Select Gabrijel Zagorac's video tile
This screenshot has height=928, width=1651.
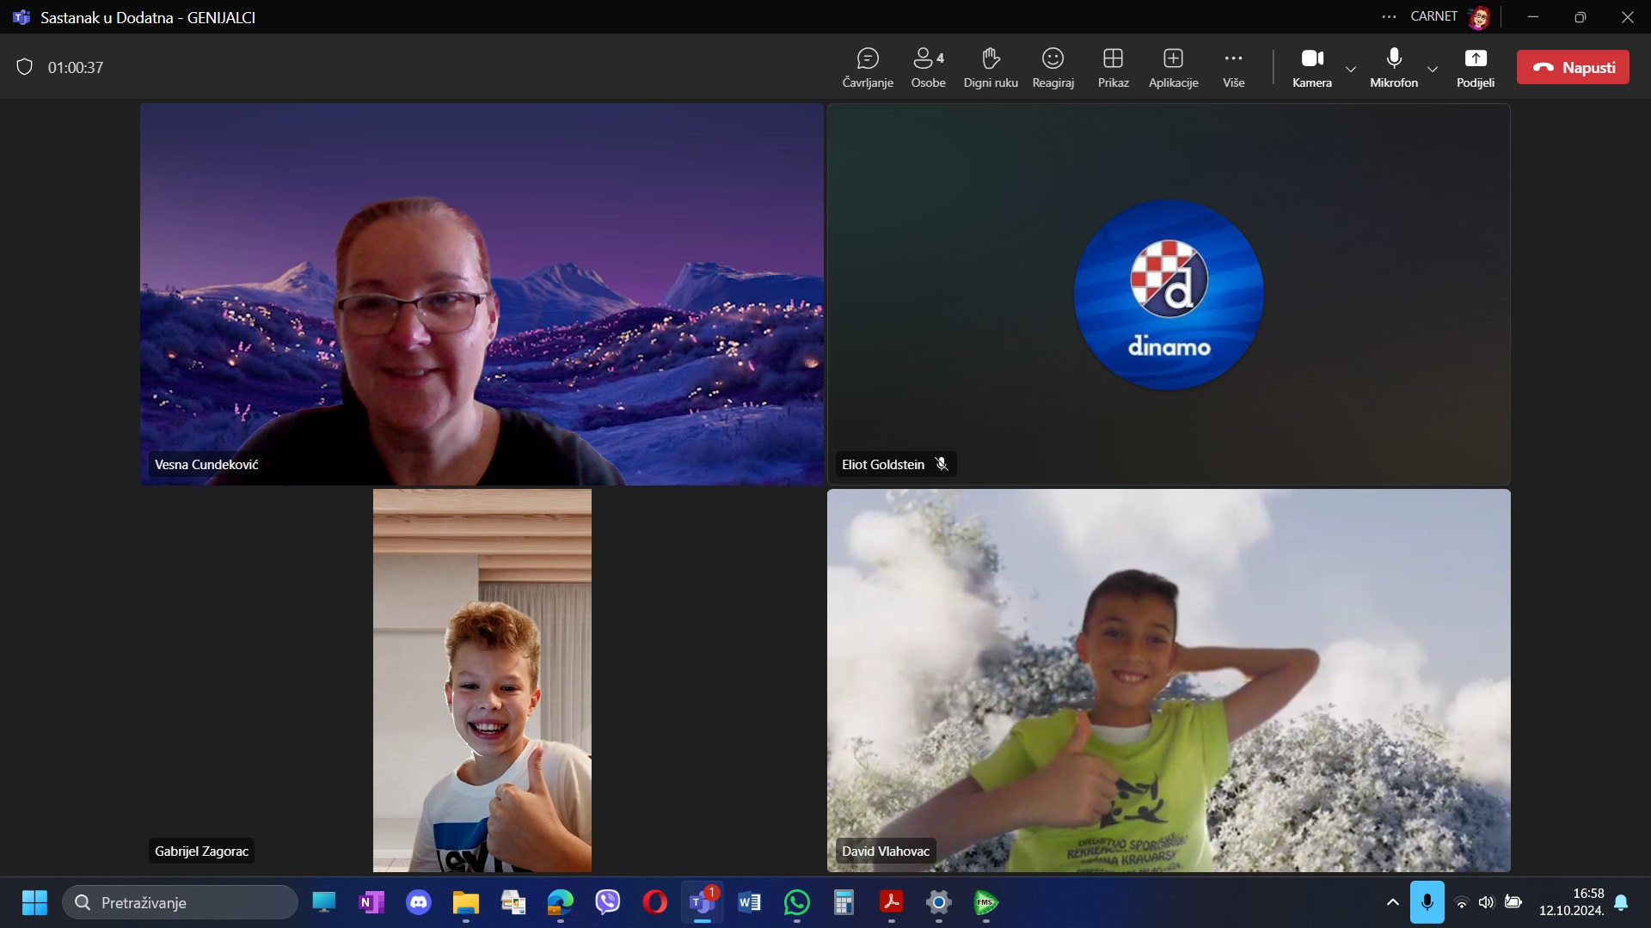point(482,681)
